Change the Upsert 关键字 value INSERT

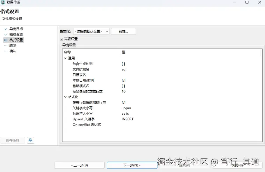coord(127,119)
